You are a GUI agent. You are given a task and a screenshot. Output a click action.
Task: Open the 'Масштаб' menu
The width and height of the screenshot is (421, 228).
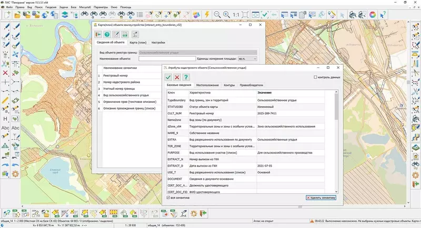click(85, 7)
